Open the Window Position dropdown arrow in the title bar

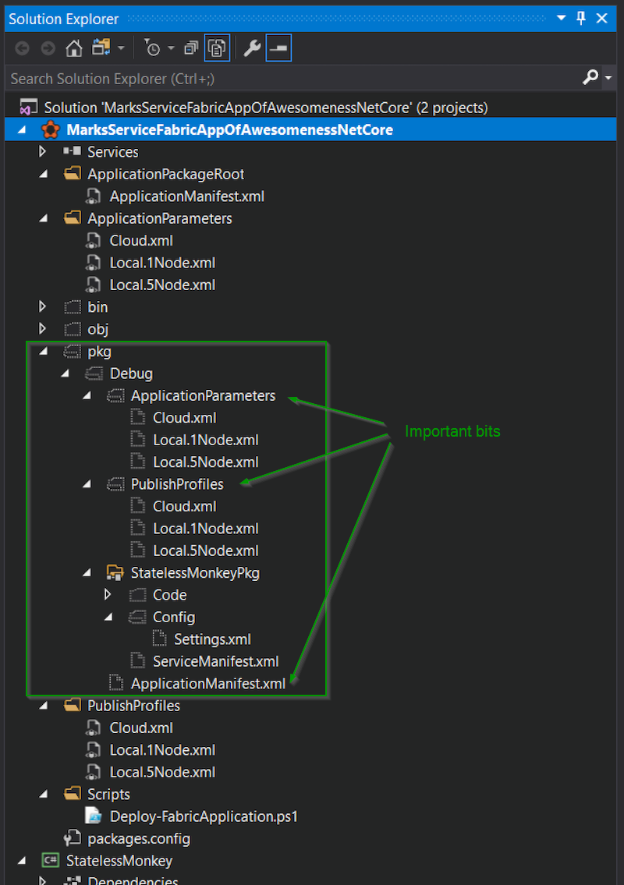(562, 19)
